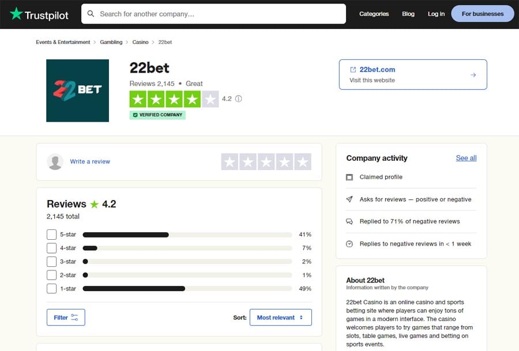Click the 1-star 49% rating bar
519x351 pixels.
[187, 289]
